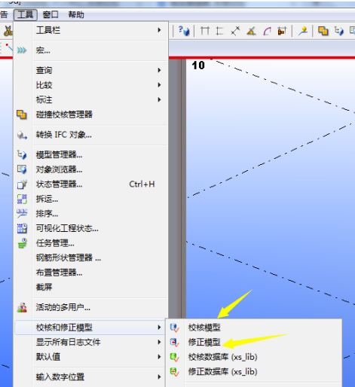
Task: Click the grid lines toolbar icon with three posts
Action: 205,31
